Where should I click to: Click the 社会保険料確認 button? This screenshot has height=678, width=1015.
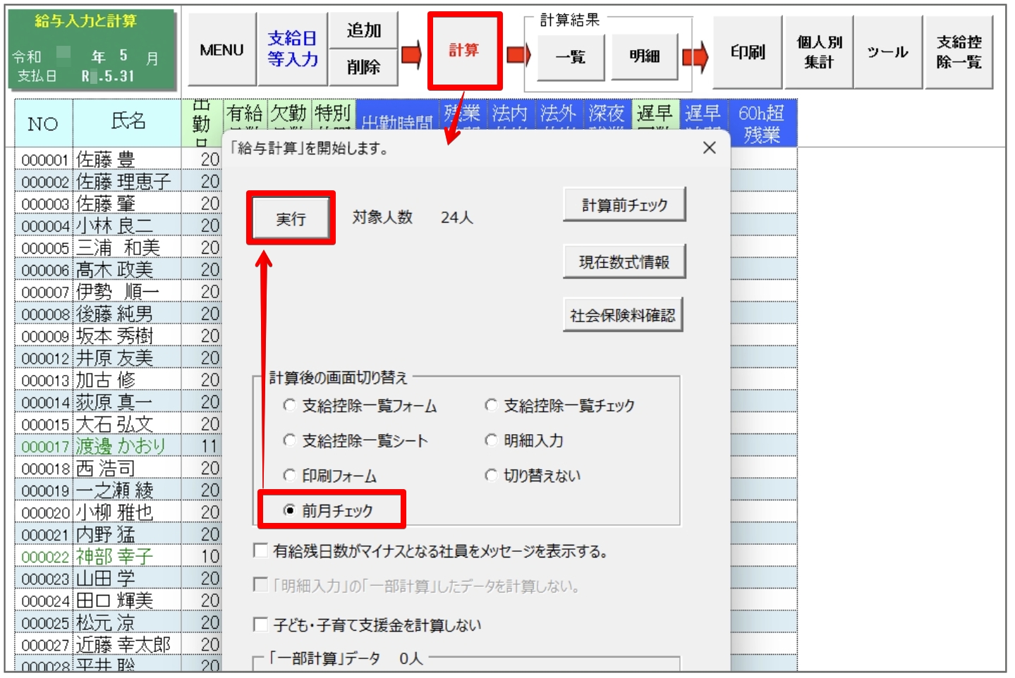623,315
